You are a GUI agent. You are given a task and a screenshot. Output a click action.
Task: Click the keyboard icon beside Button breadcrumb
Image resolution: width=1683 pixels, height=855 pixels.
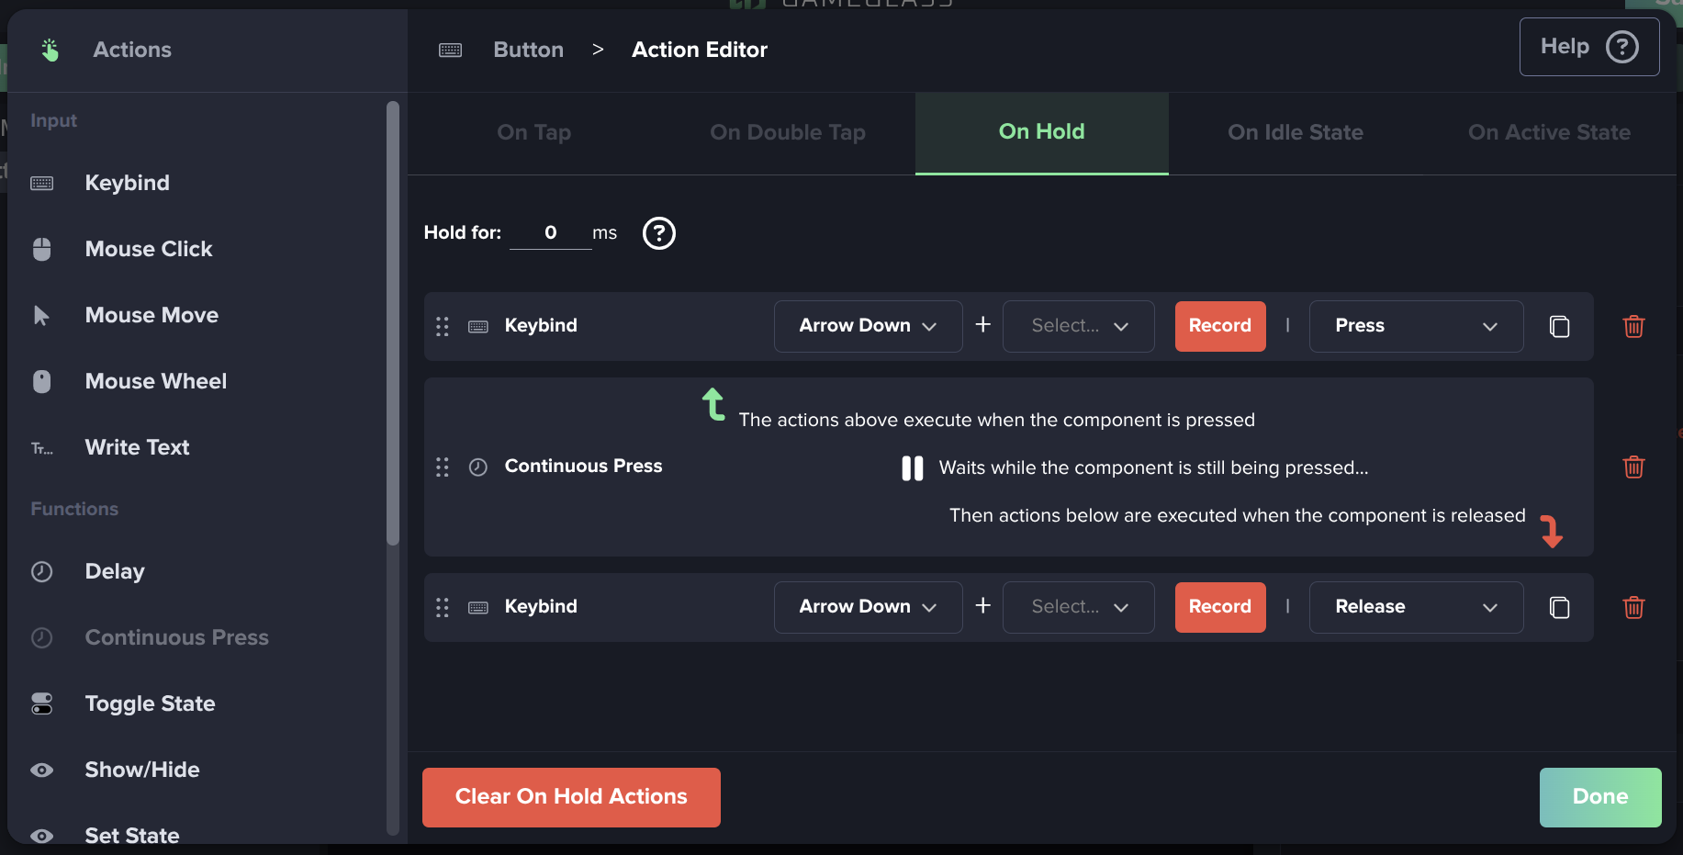click(450, 50)
